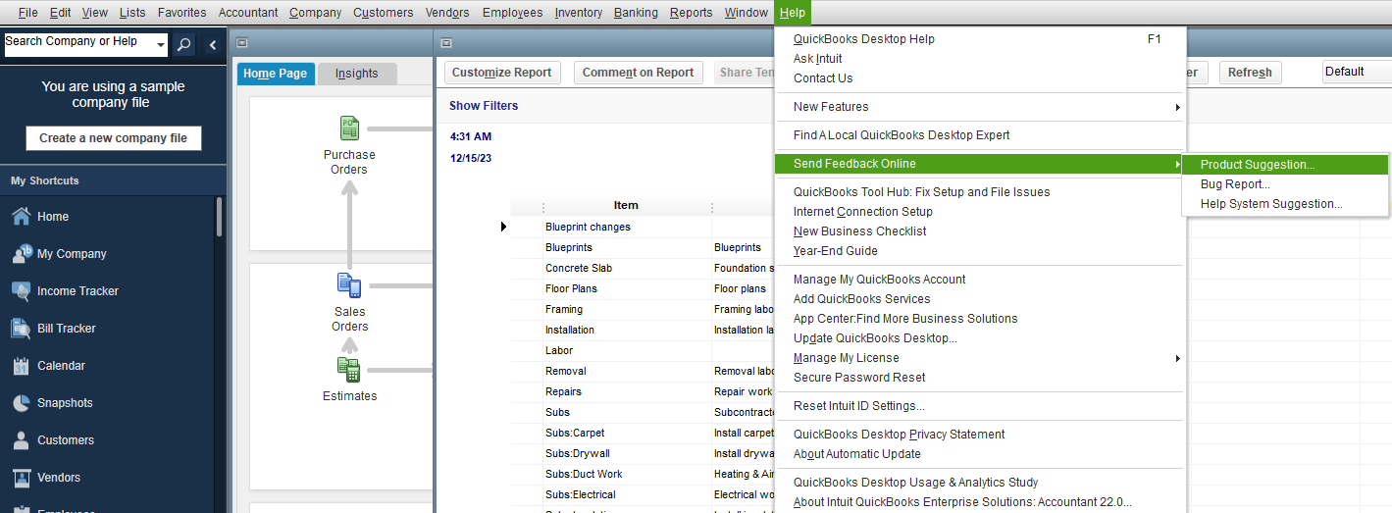Select Update QuickBooks Desktop menu item
1392x513 pixels.
(980, 338)
